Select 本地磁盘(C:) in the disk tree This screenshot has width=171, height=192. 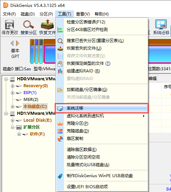35,107
